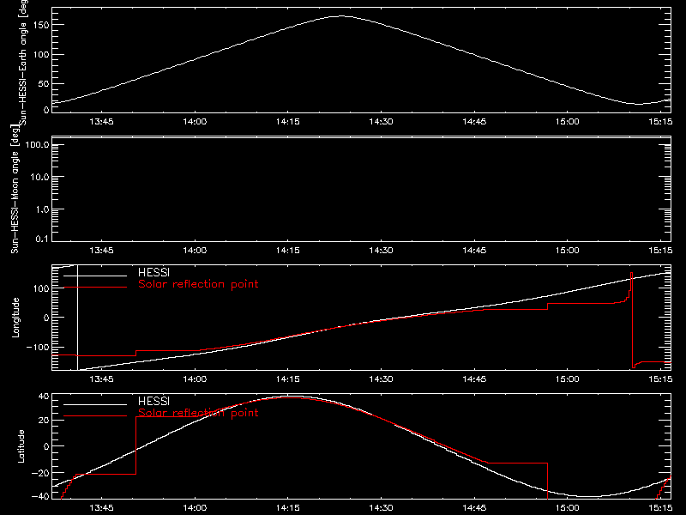Image resolution: width=686 pixels, height=515 pixels.
Task: Click 14:45 time label under Latitude plot
Action: (474, 507)
